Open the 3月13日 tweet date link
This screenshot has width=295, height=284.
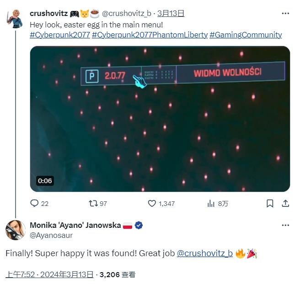pyautogui.click(x=171, y=13)
